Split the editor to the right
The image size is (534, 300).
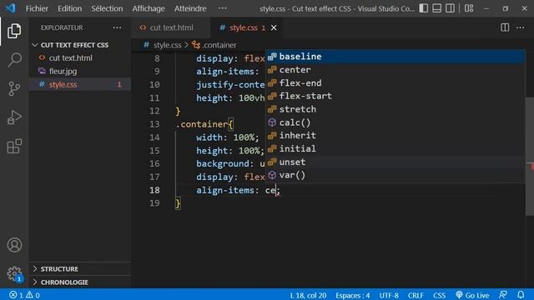[505, 27]
